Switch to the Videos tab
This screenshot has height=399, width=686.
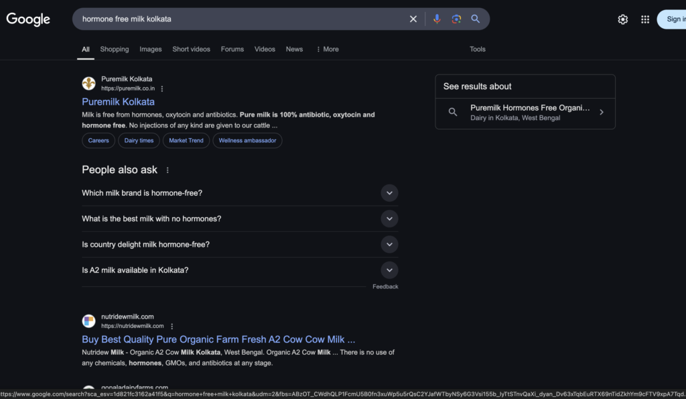click(265, 49)
